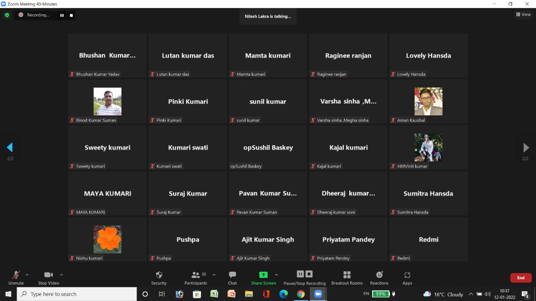Expand arrow next to Participants
Viewport: 536px width, 301px height.
[x=214, y=275]
